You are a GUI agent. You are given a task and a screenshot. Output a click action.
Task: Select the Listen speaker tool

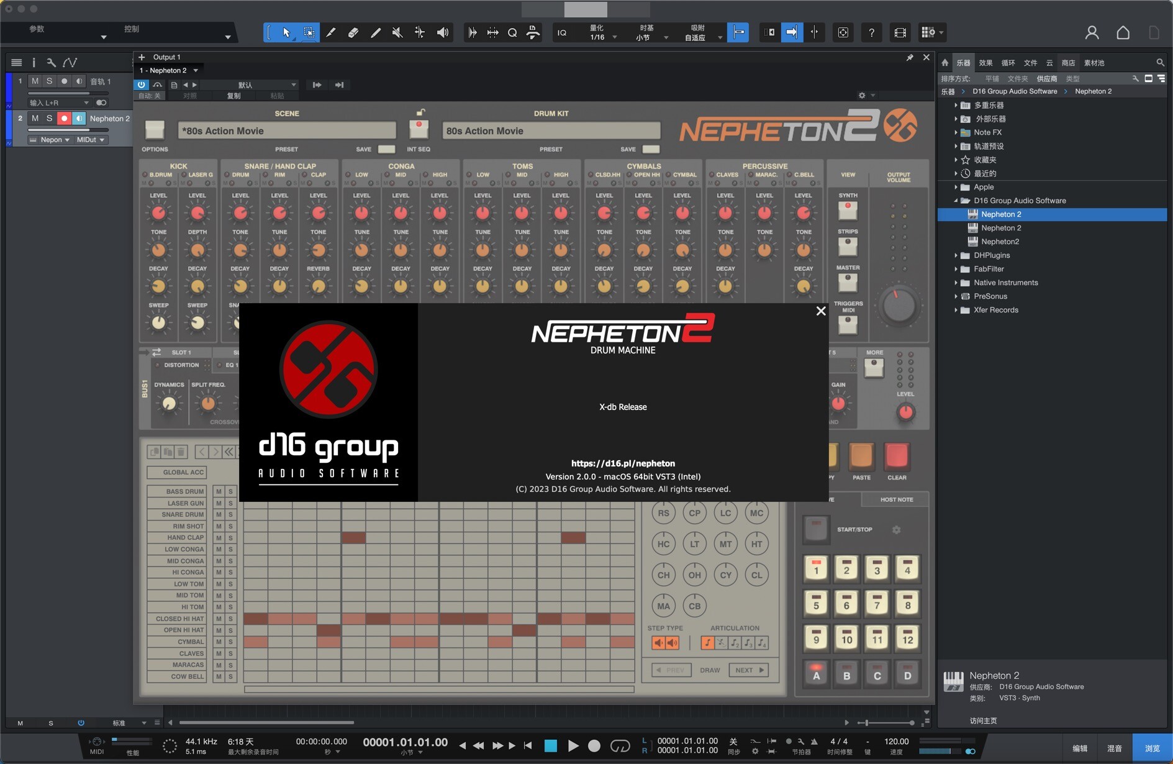443,32
